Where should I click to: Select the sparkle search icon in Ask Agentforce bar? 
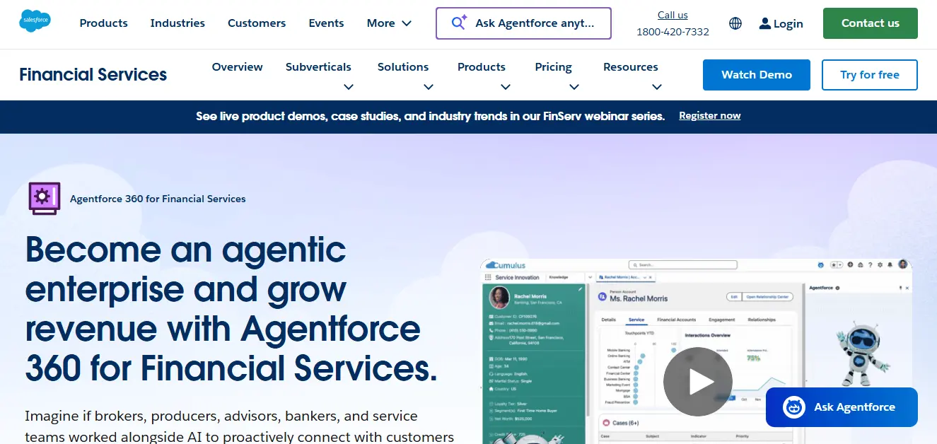(x=458, y=23)
